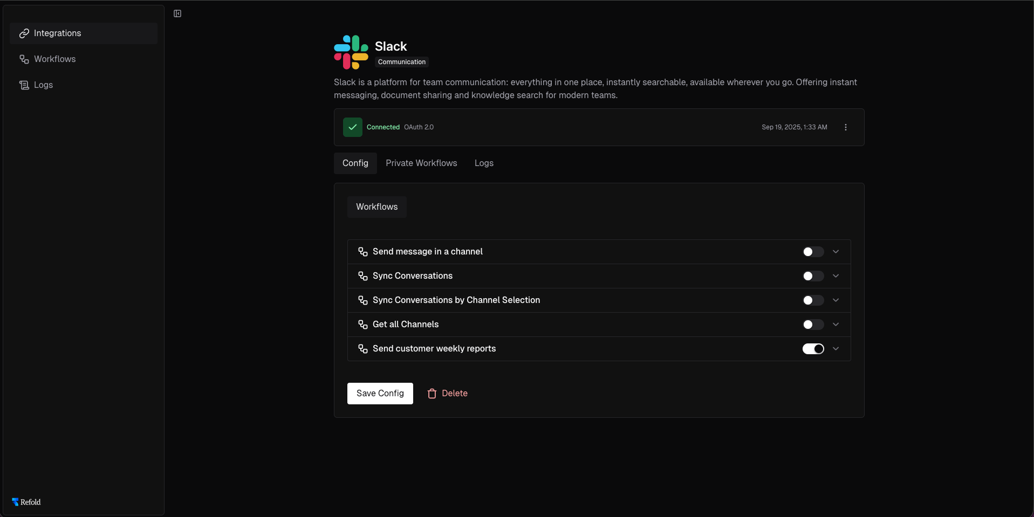The height and width of the screenshot is (517, 1034).
Task: Click the Get all Channels label
Action: pos(406,325)
